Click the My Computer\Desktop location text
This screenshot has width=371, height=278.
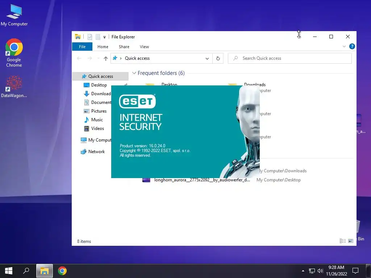[x=279, y=180]
